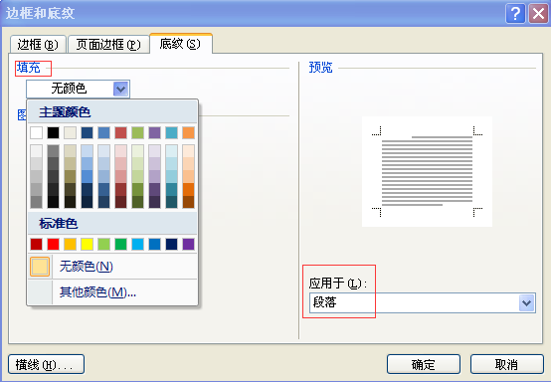Choose the standard purple color swatch

pyautogui.click(x=188, y=244)
